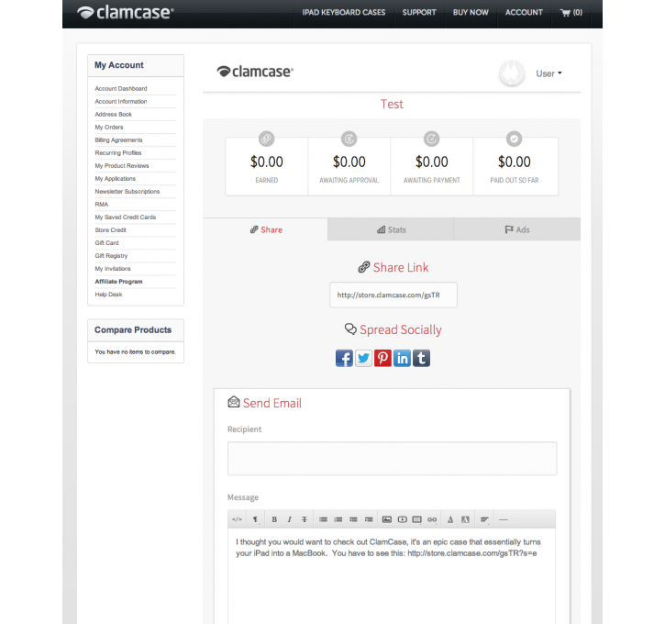The width and height of the screenshot is (665, 624).
Task: Open the RMA page
Action: [102, 205]
